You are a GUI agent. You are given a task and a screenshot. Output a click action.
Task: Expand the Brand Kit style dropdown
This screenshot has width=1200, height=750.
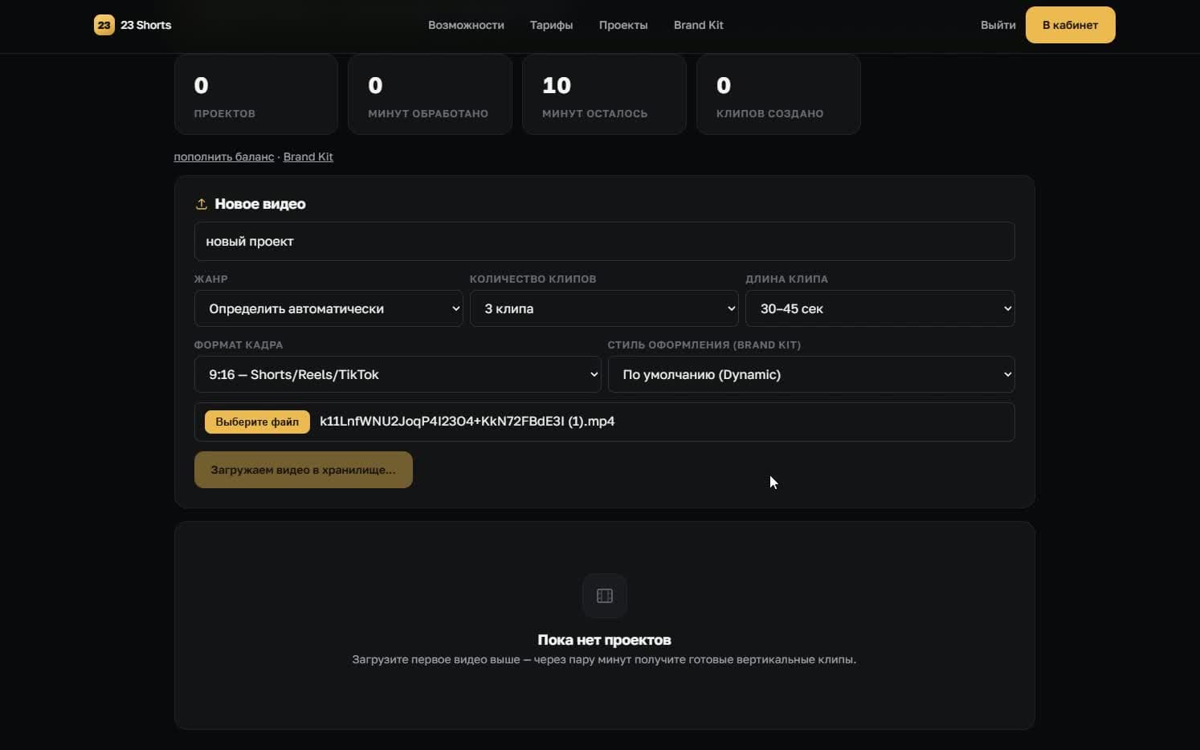click(x=811, y=374)
